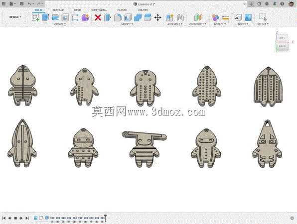Open the Help question mark menu
Screen dimensions: 297x224
click(282, 4)
